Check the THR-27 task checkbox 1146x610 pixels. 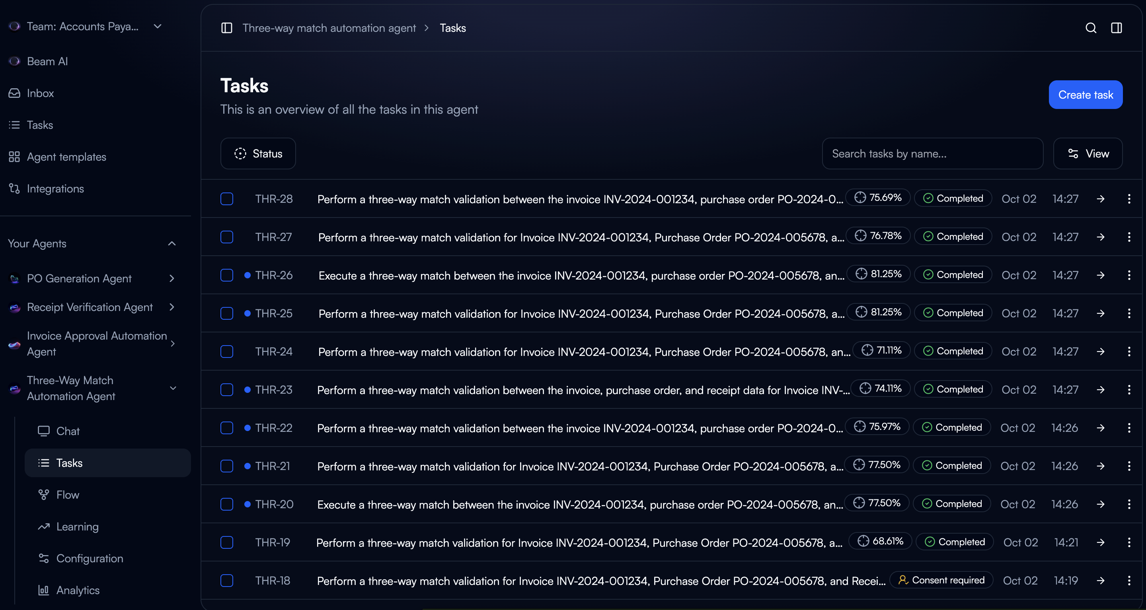coord(227,237)
